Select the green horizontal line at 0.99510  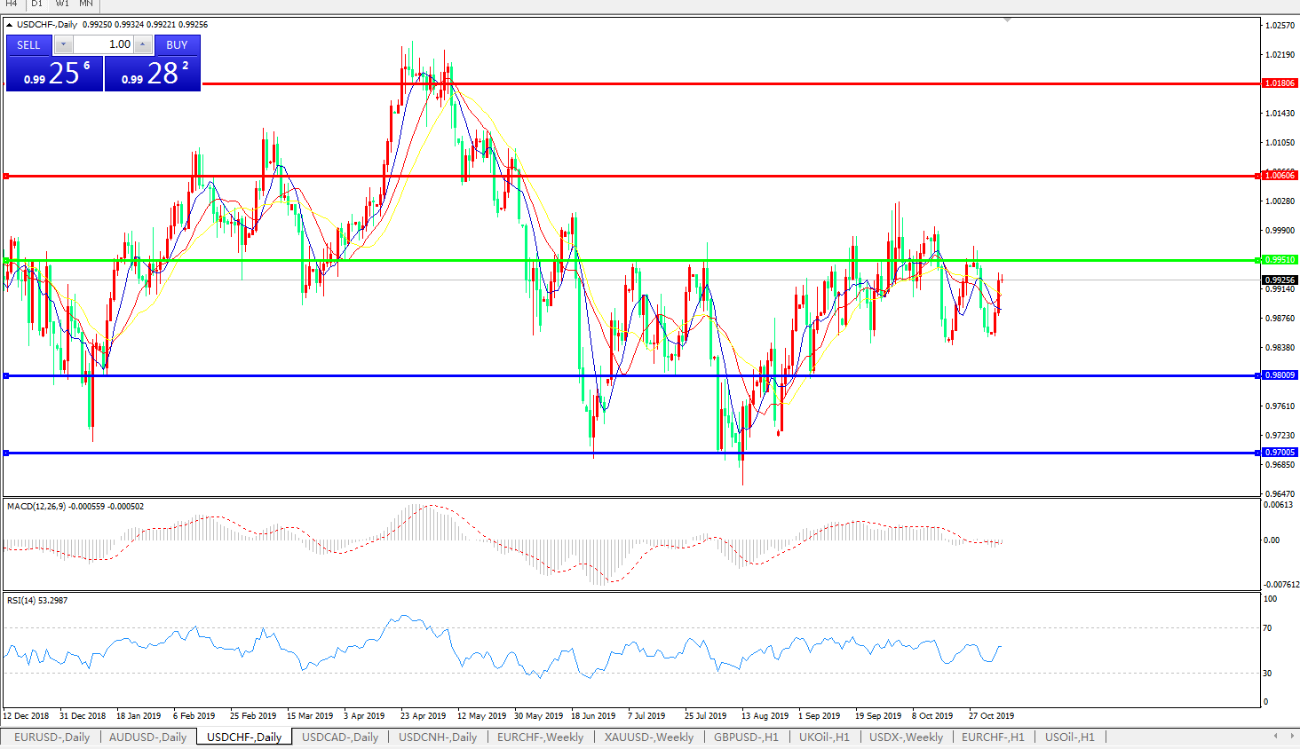coord(622,260)
